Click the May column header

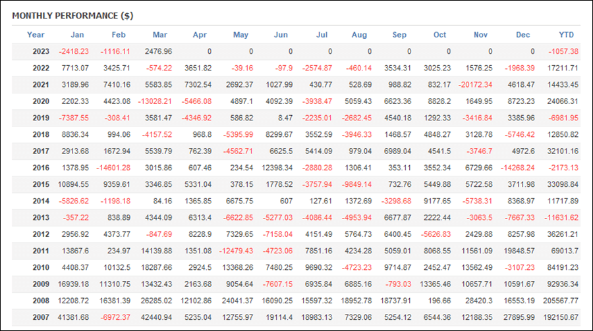tap(240, 35)
